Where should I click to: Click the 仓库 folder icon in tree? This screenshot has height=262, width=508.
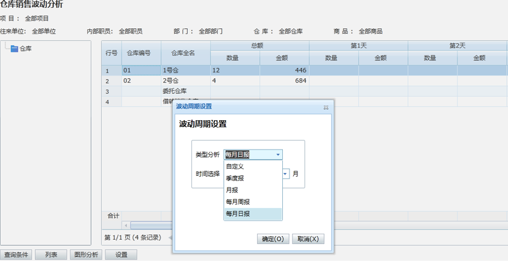[14, 49]
